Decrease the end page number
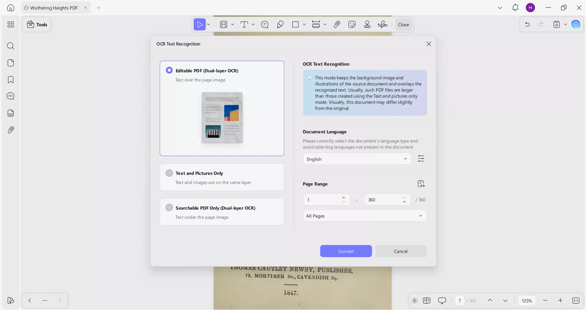This screenshot has width=586, height=310. click(405, 202)
